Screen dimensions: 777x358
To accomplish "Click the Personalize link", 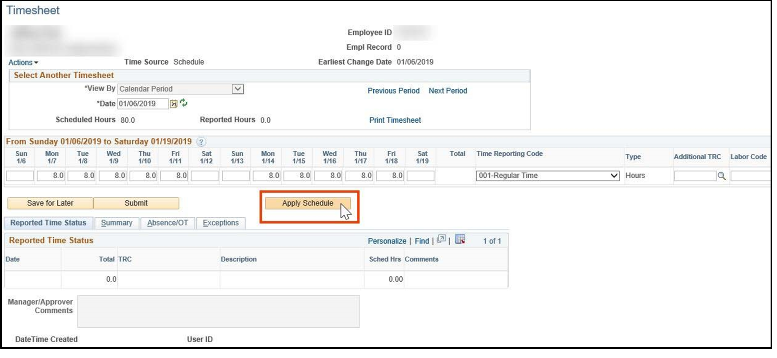I will point(387,241).
